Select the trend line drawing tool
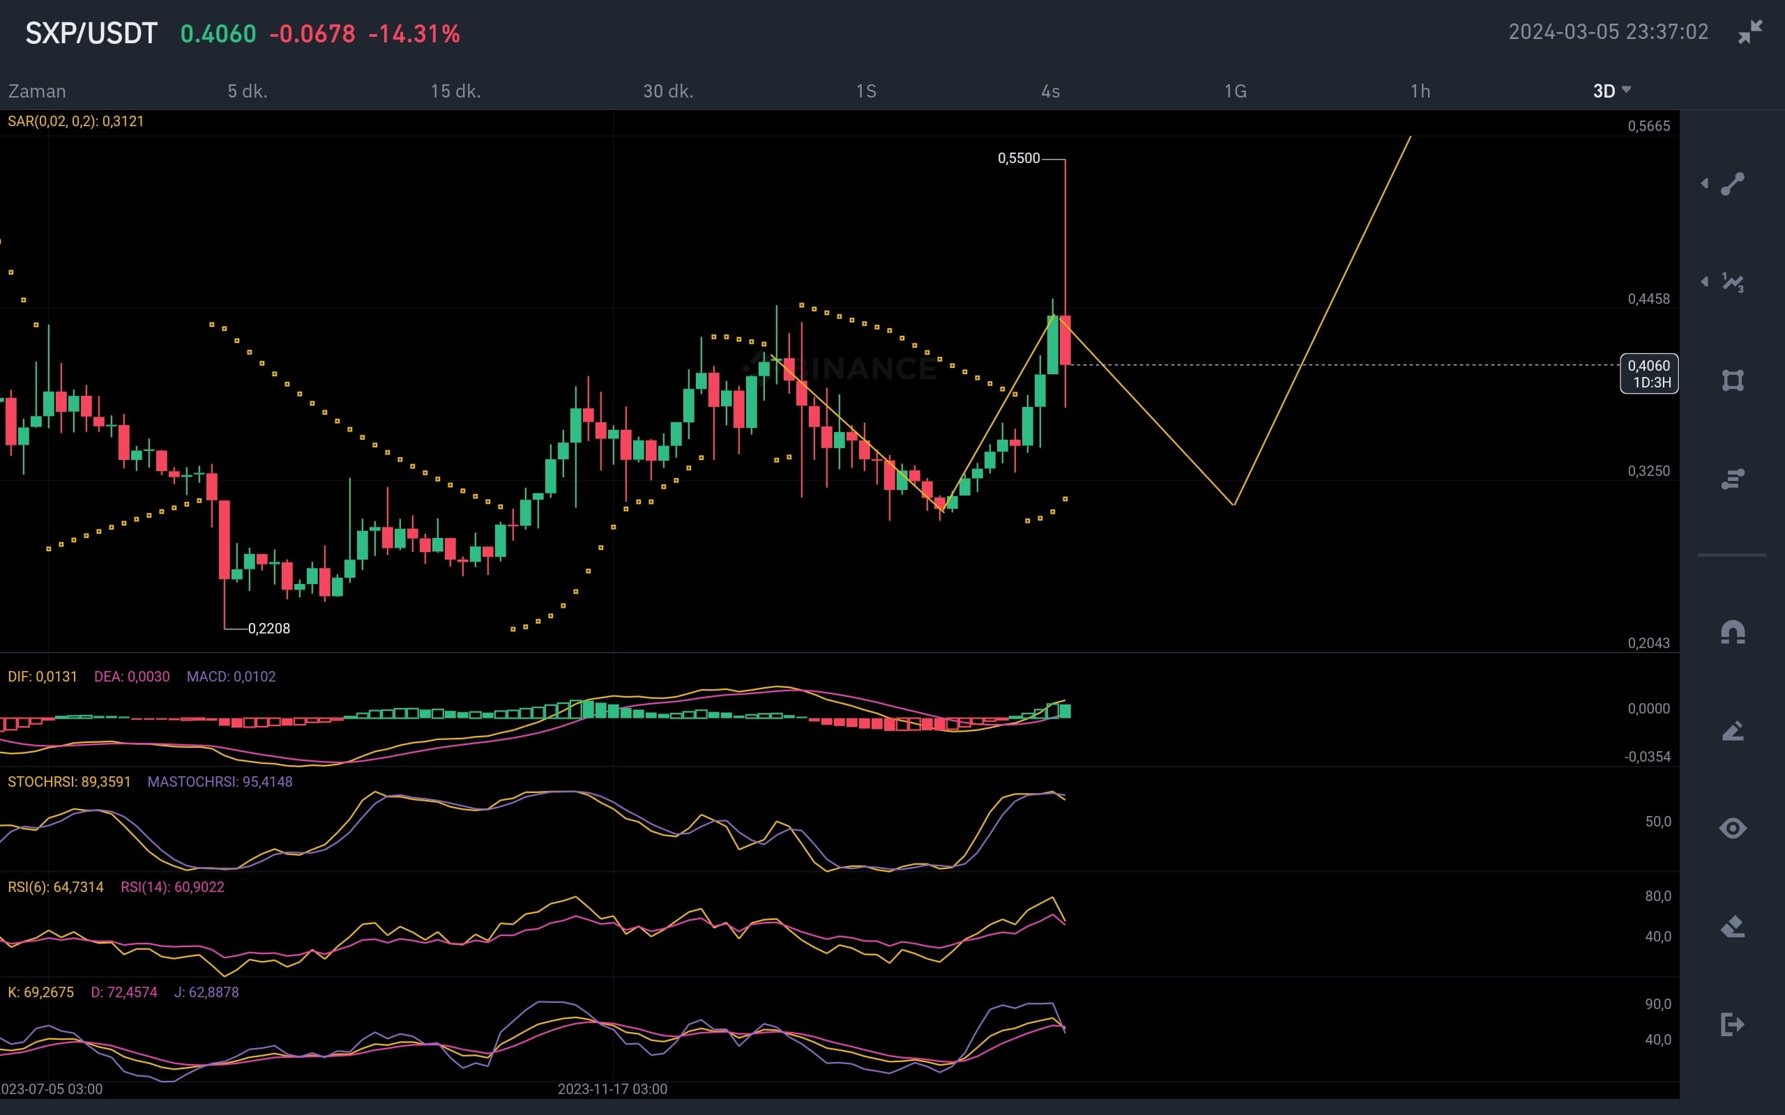Screen dimensions: 1785x1115 [1733, 183]
